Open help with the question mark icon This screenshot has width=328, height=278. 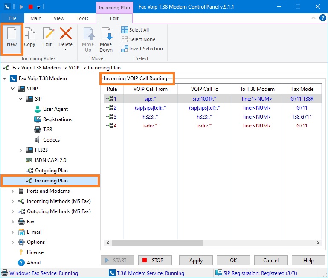click(x=322, y=18)
